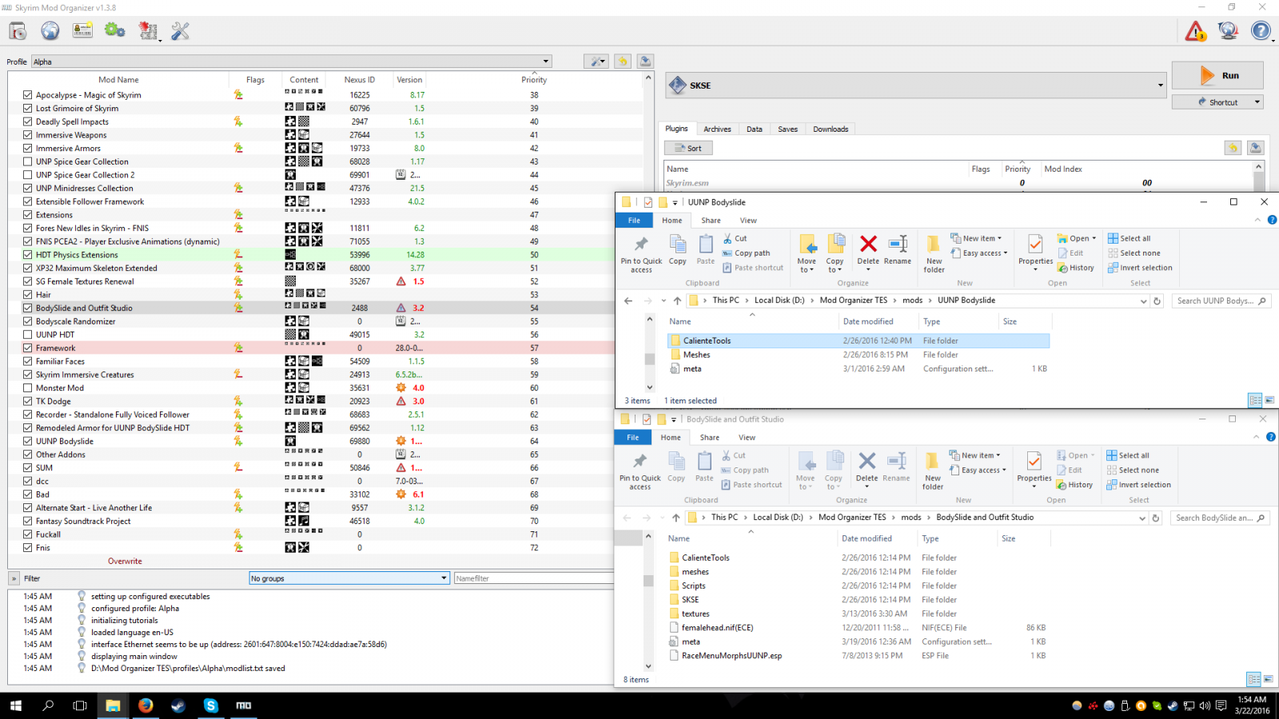This screenshot has width=1279, height=719.
Task: Enable the UUNP HDT mod checkbox
Action: (x=28, y=335)
